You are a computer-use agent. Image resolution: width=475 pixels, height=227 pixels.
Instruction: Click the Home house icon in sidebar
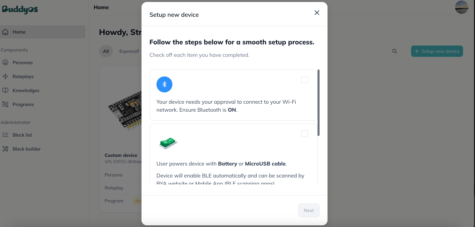pyautogui.click(x=5, y=32)
